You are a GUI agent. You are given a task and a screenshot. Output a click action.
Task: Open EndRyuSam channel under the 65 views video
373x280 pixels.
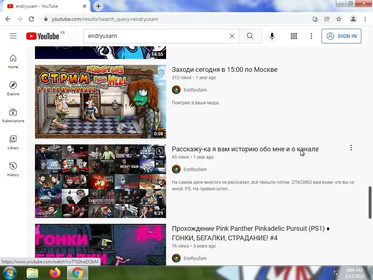pyautogui.click(x=195, y=170)
